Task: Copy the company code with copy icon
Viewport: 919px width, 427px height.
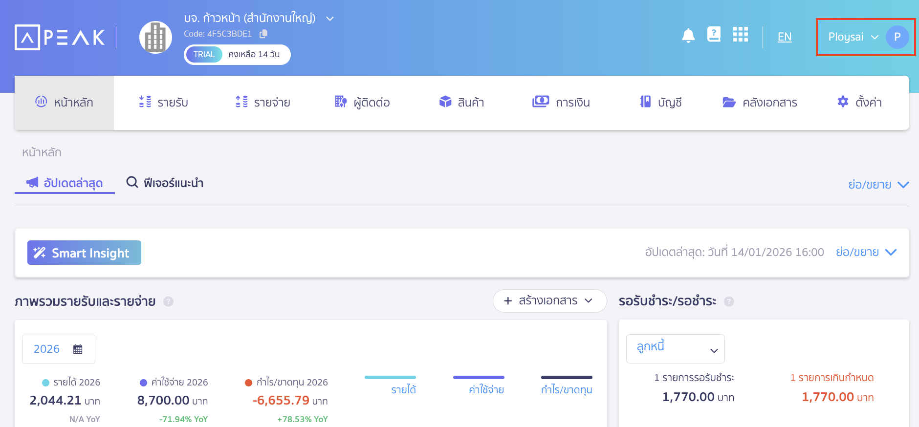Action: click(x=263, y=34)
